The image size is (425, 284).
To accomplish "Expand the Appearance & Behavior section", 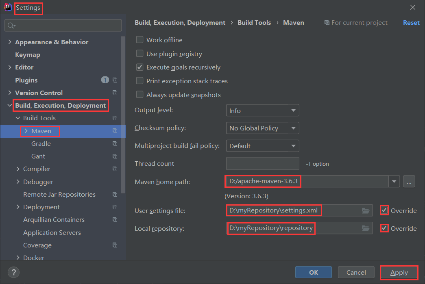I will (10, 42).
